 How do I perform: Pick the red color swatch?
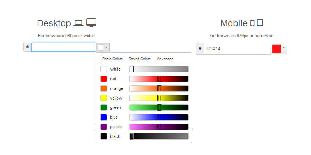pyautogui.click(x=103, y=79)
